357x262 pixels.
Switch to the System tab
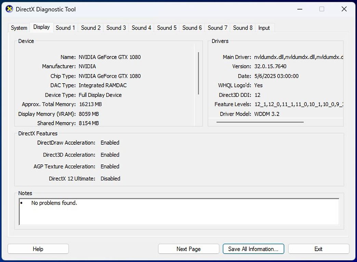coord(19,28)
